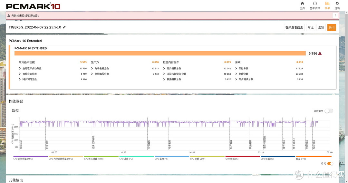This screenshot has width=348, height=183.
Task: Select the CPU 功耗 (瓦特) legend
Action: pos(207,158)
